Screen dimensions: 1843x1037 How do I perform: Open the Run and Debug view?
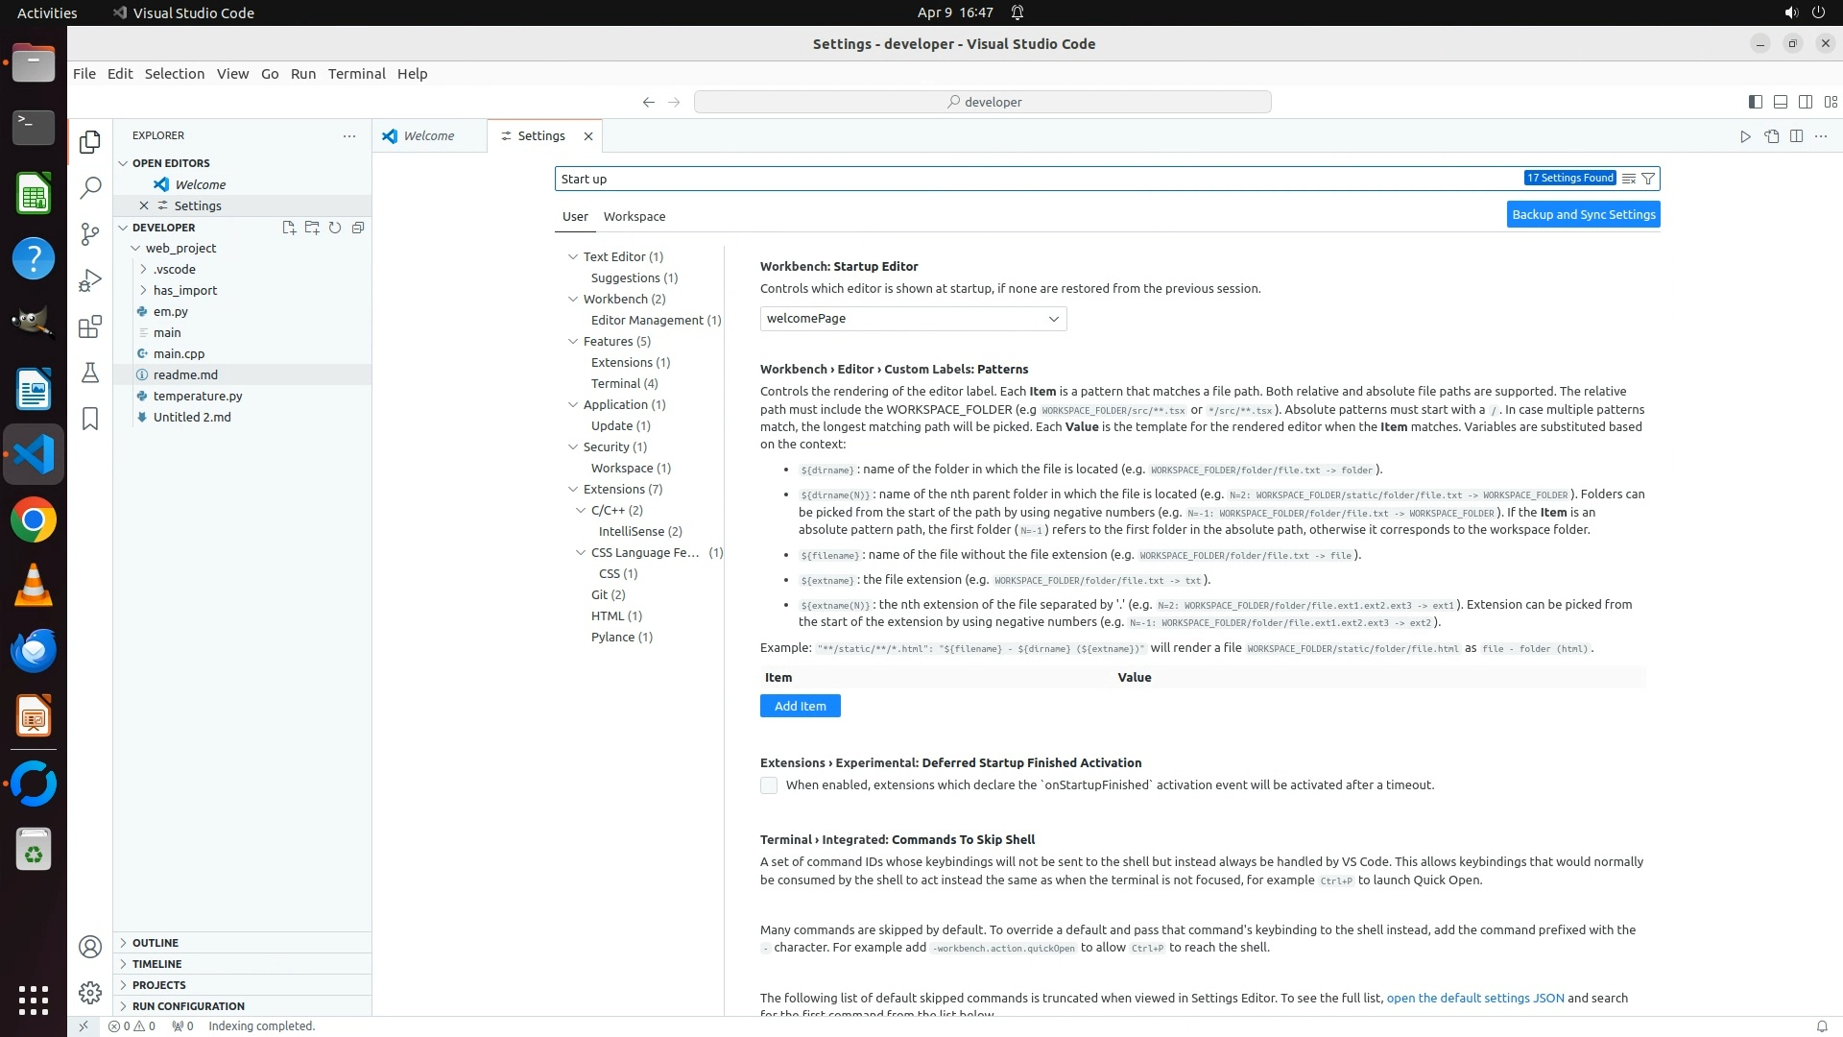coord(90,280)
